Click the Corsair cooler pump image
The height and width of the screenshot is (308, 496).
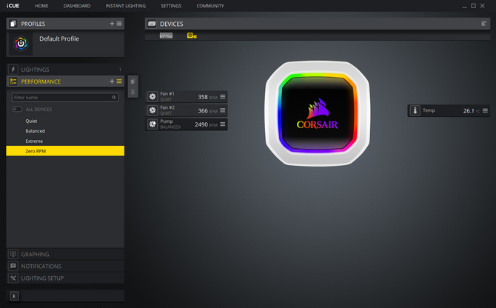click(x=318, y=113)
